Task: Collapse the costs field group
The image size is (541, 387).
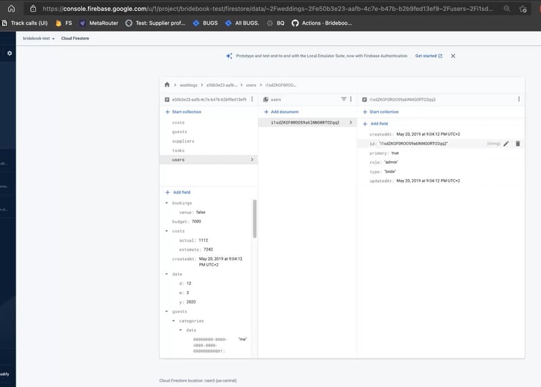Action: click(167, 231)
